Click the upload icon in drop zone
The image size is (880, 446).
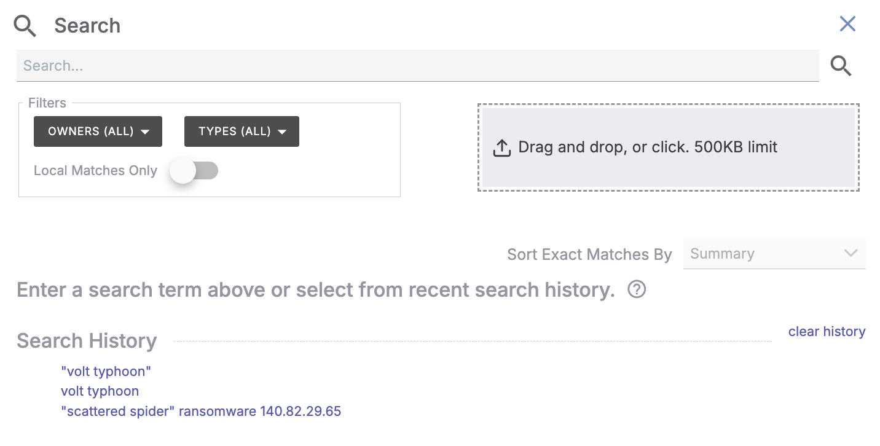coord(502,148)
